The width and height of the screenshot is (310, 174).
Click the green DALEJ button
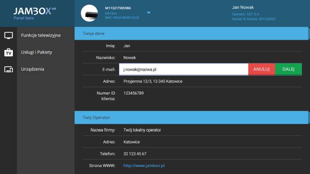point(288,69)
